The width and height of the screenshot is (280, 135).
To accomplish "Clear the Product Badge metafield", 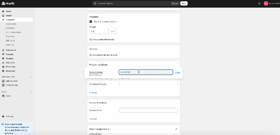I will 177,73.
